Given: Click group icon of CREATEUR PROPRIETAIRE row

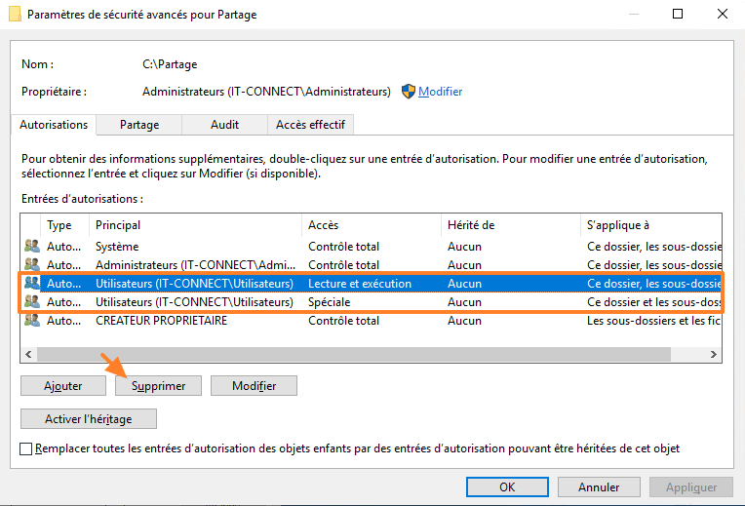Looking at the screenshot, I should (x=32, y=320).
